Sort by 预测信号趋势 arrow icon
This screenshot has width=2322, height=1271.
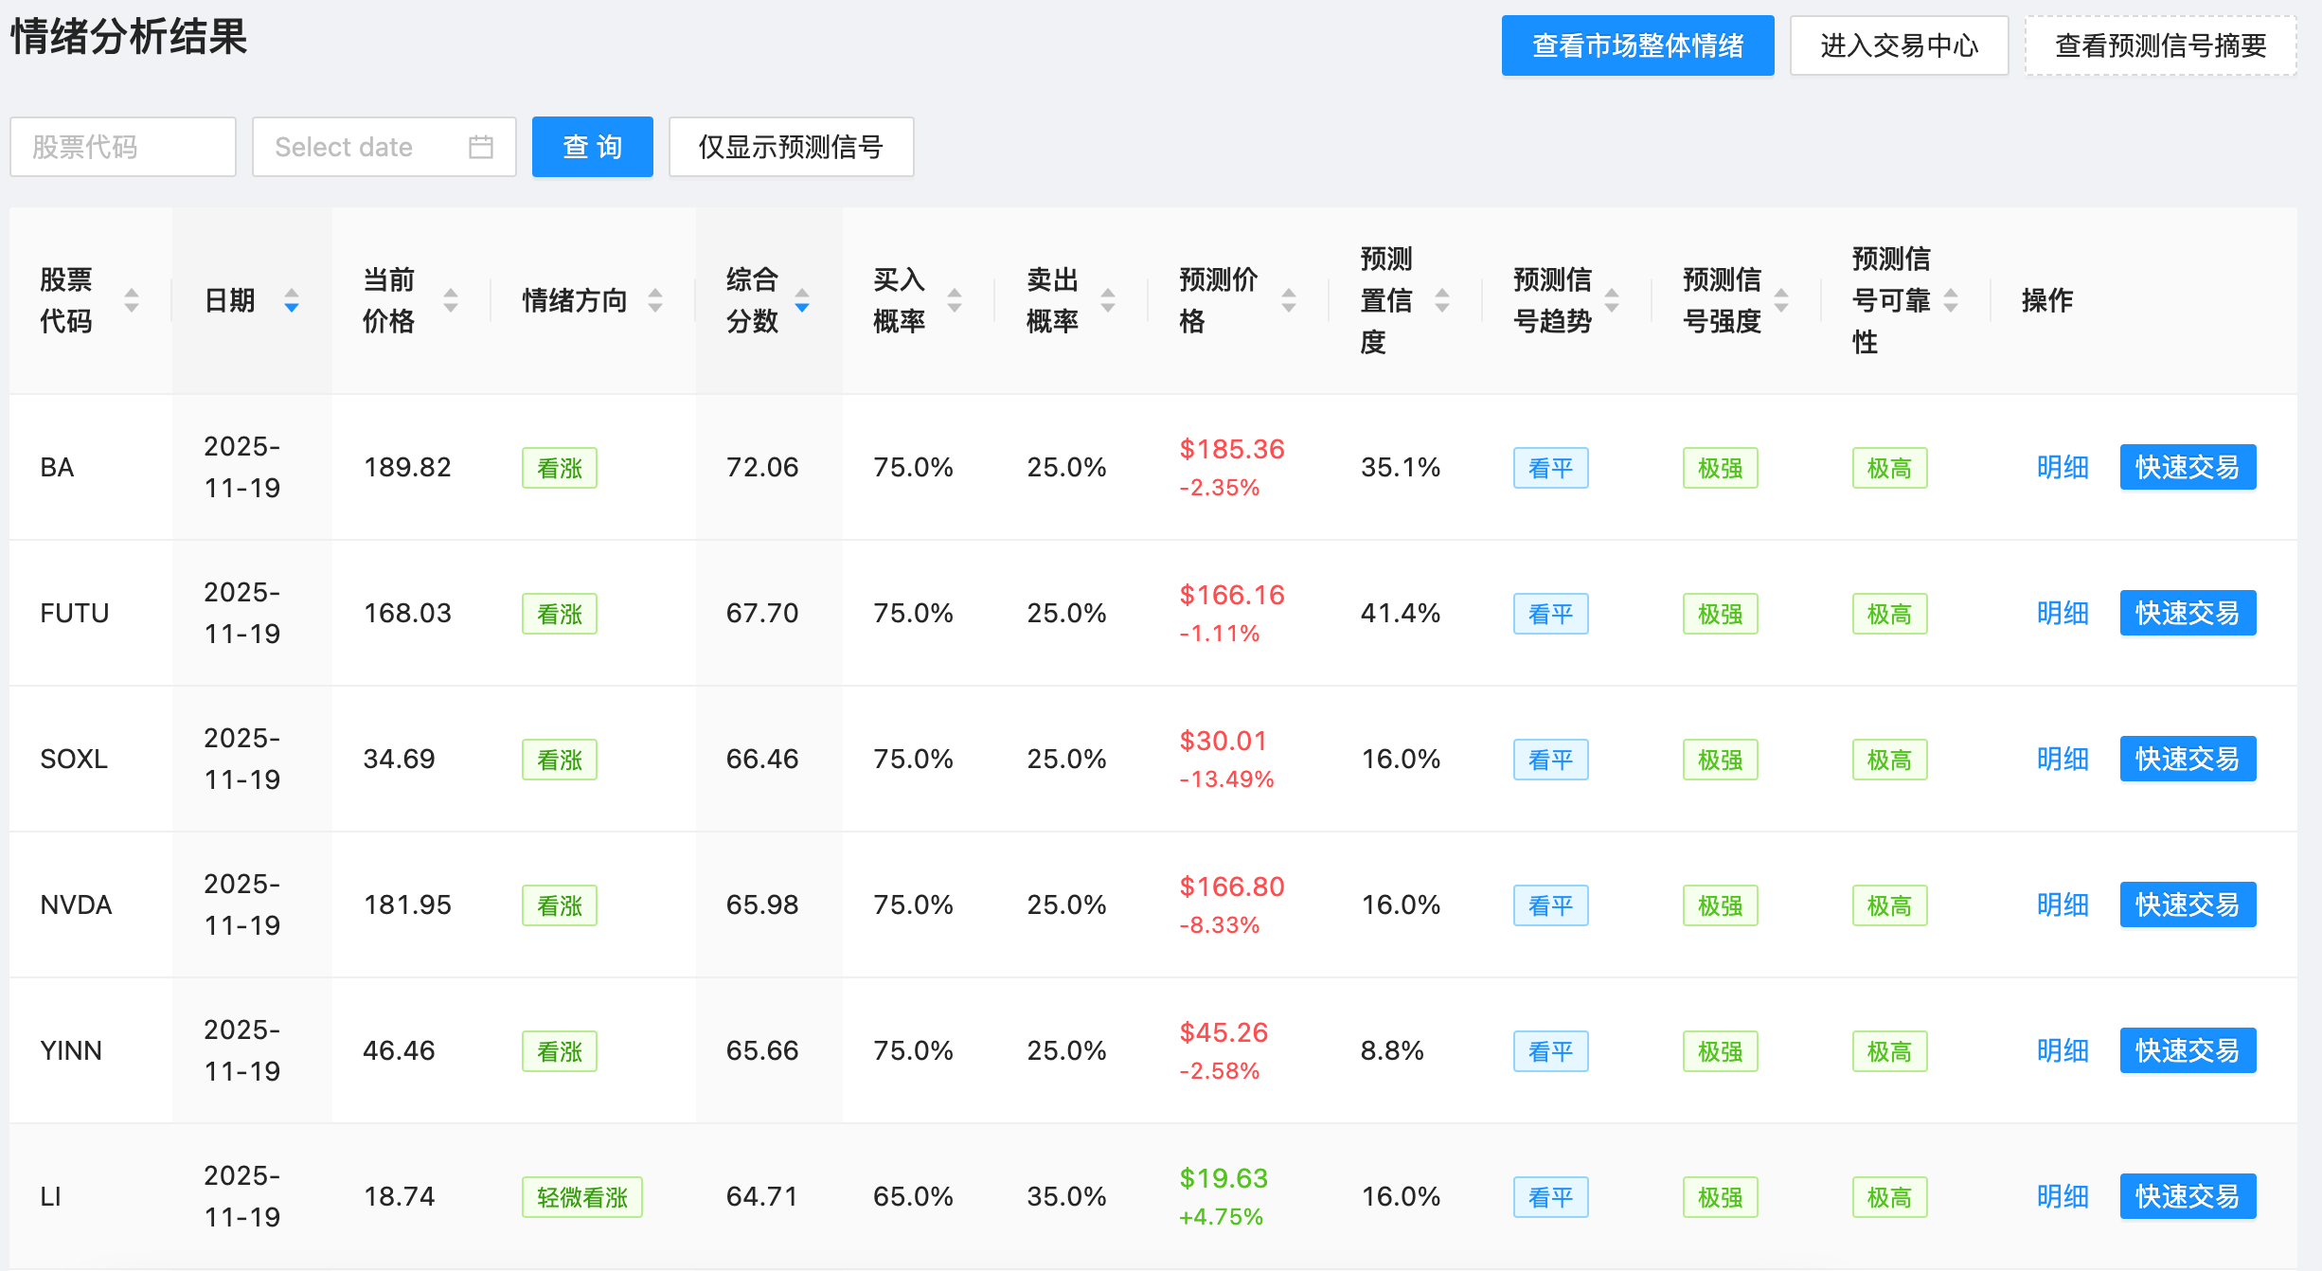click(x=1612, y=300)
